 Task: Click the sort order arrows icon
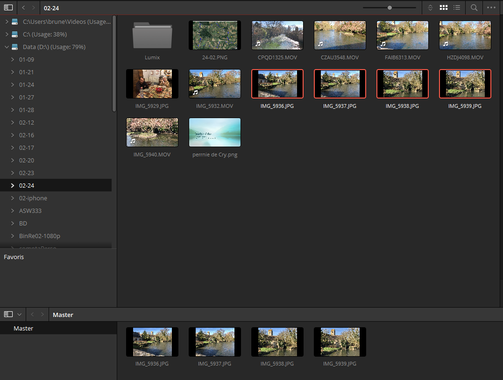click(x=430, y=8)
